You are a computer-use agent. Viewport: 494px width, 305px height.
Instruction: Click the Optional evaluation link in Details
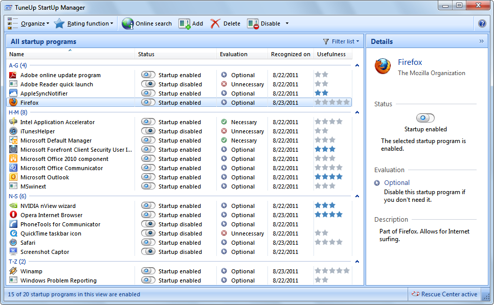(x=397, y=183)
